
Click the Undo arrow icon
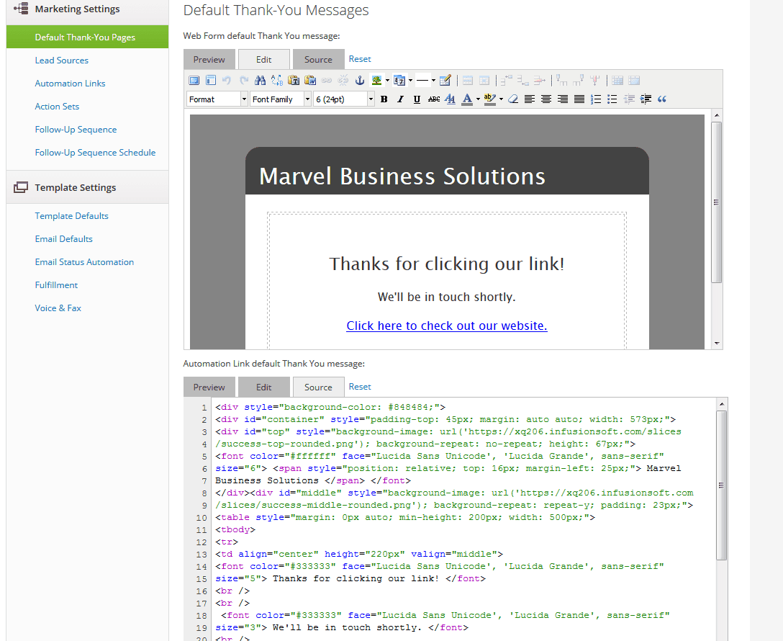(x=227, y=81)
